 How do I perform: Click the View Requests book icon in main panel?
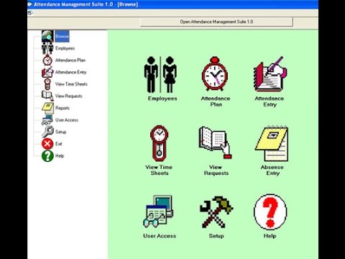click(215, 142)
